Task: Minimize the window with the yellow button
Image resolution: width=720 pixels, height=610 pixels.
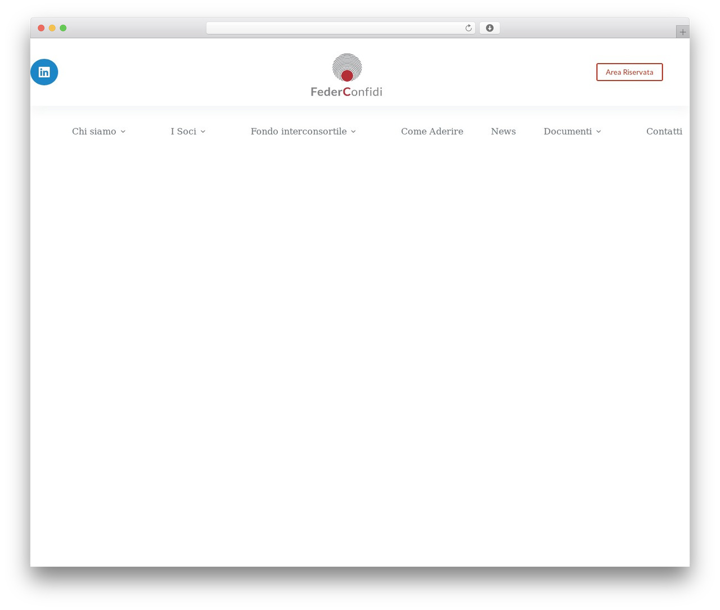Action: coord(52,28)
